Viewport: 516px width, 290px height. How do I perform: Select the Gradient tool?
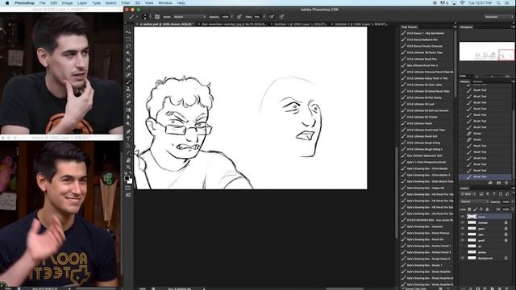[x=128, y=110]
